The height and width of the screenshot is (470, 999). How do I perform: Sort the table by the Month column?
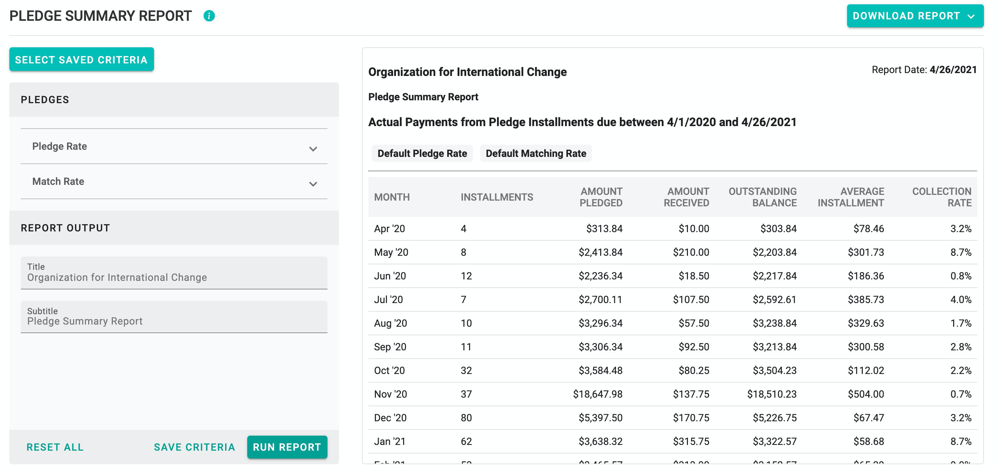392,197
